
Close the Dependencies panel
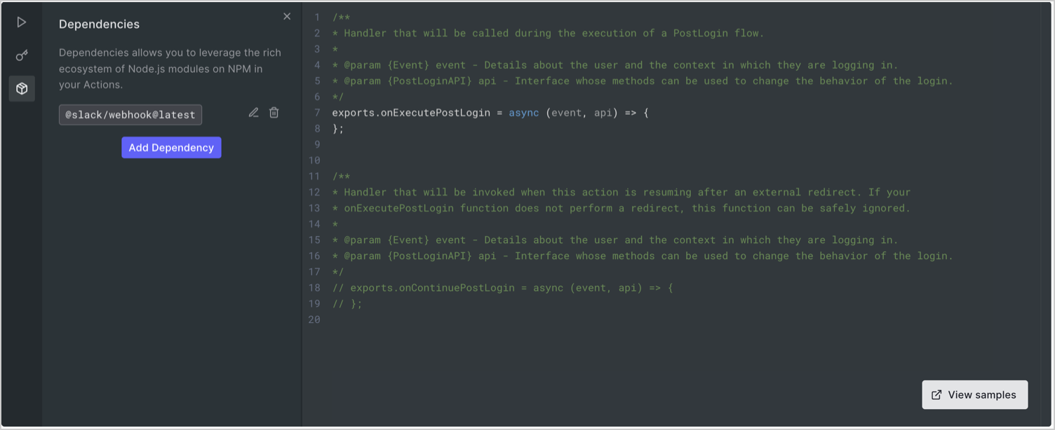287,16
